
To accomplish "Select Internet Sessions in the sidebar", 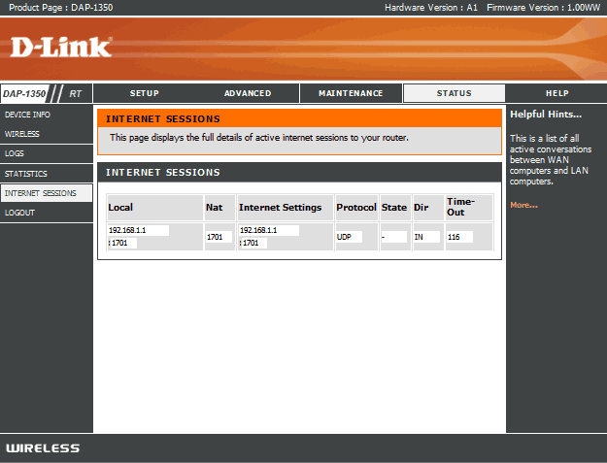I will pos(40,193).
